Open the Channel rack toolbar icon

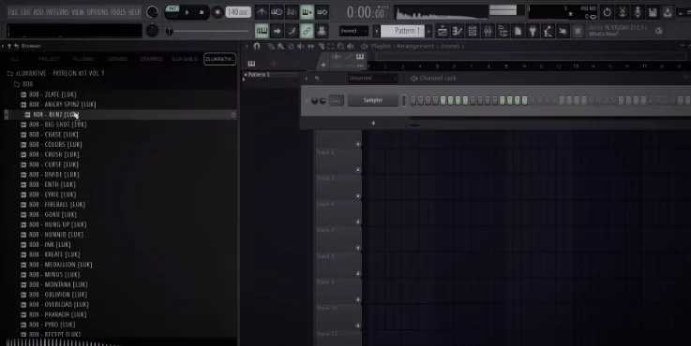pyautogui.click(x=473, y=31)
